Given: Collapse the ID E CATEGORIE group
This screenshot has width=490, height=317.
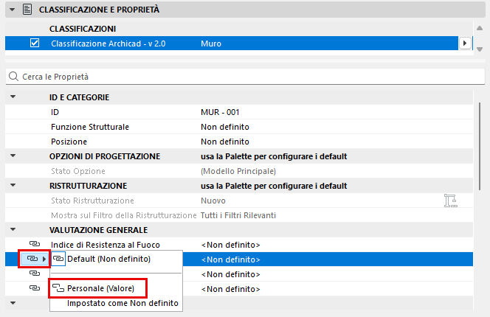Looking at the screenshot, I should (x=13, y=97).
